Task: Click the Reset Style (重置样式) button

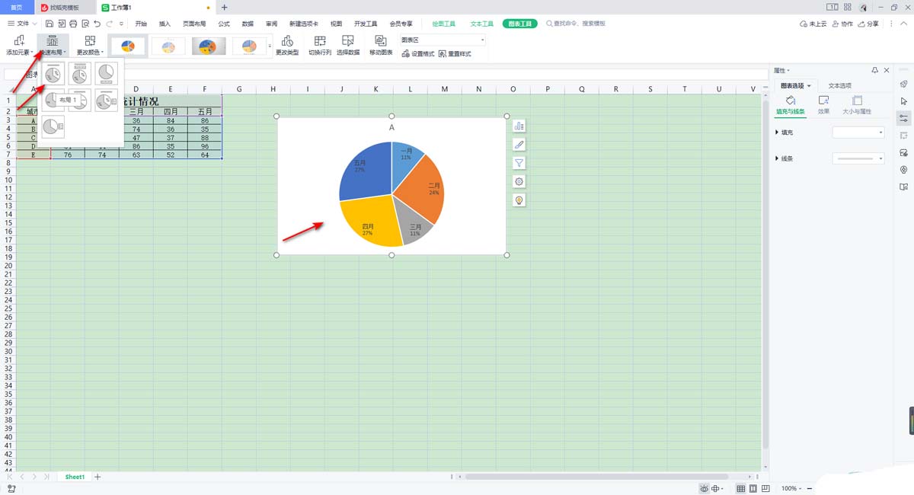Action: pos(455,54)
